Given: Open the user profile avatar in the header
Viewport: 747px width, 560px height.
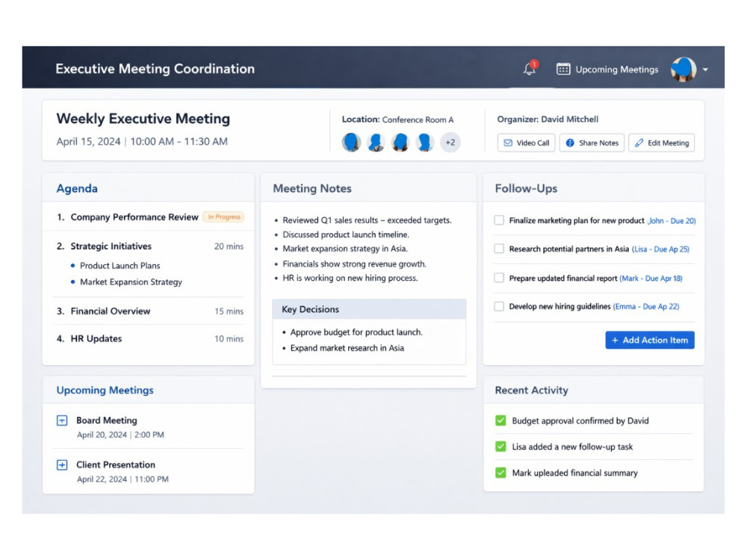Looking at the screenshot, I should point(684,69).
